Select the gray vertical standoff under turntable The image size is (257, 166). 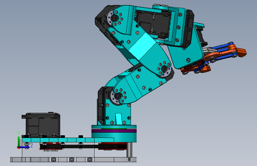(129, 150)
